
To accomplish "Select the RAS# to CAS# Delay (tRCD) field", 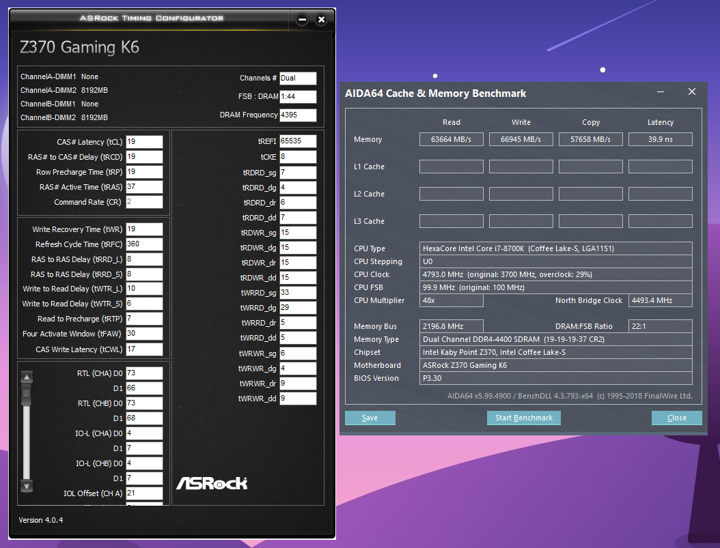I will pos(144,157).
